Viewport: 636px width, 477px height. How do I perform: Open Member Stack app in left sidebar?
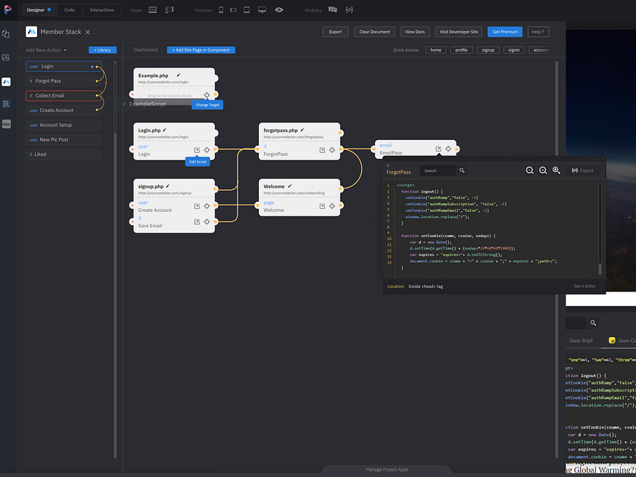(6, 81)
